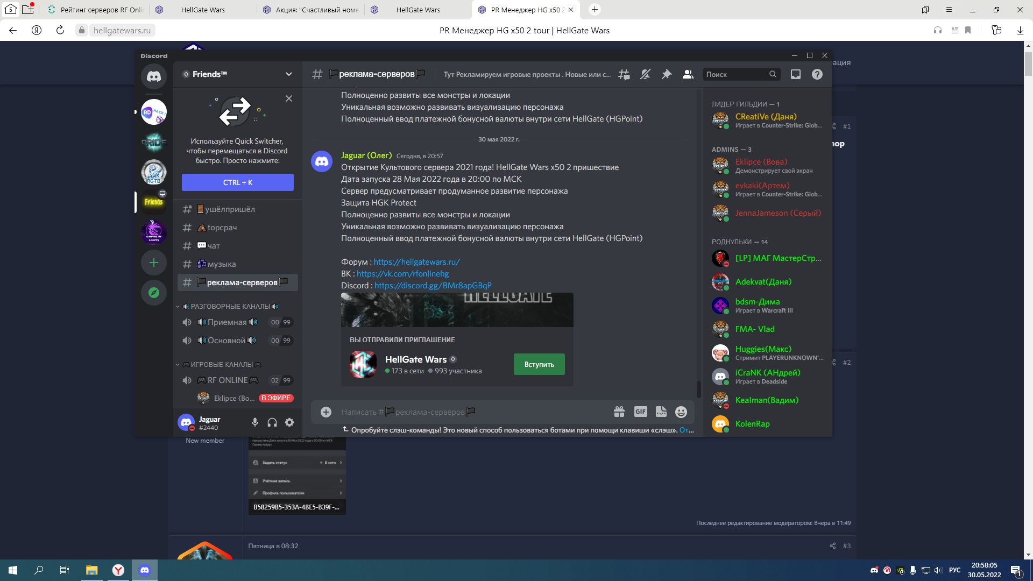Screen dimensions: 1033x581
Task: Open the discord.gg/BMr8apGBqP invite link
Action: pyautogui.click(x=433, y=286)
